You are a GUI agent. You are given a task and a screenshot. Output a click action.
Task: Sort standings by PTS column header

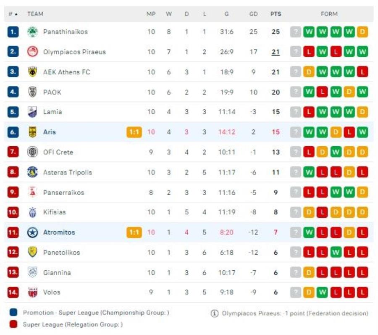pyautogui.click(x=276, y=14)
